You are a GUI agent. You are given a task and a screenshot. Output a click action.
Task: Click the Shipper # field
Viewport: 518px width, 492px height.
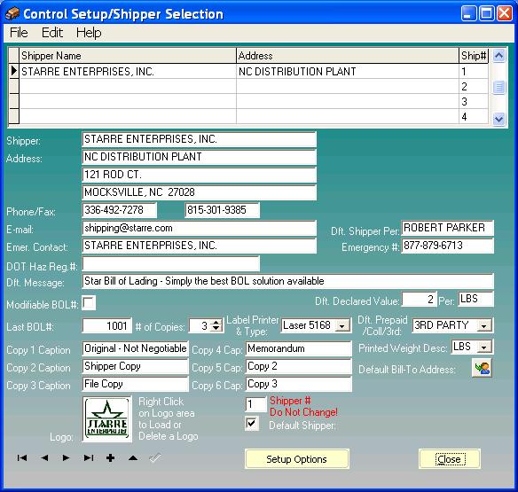(255, 404)
